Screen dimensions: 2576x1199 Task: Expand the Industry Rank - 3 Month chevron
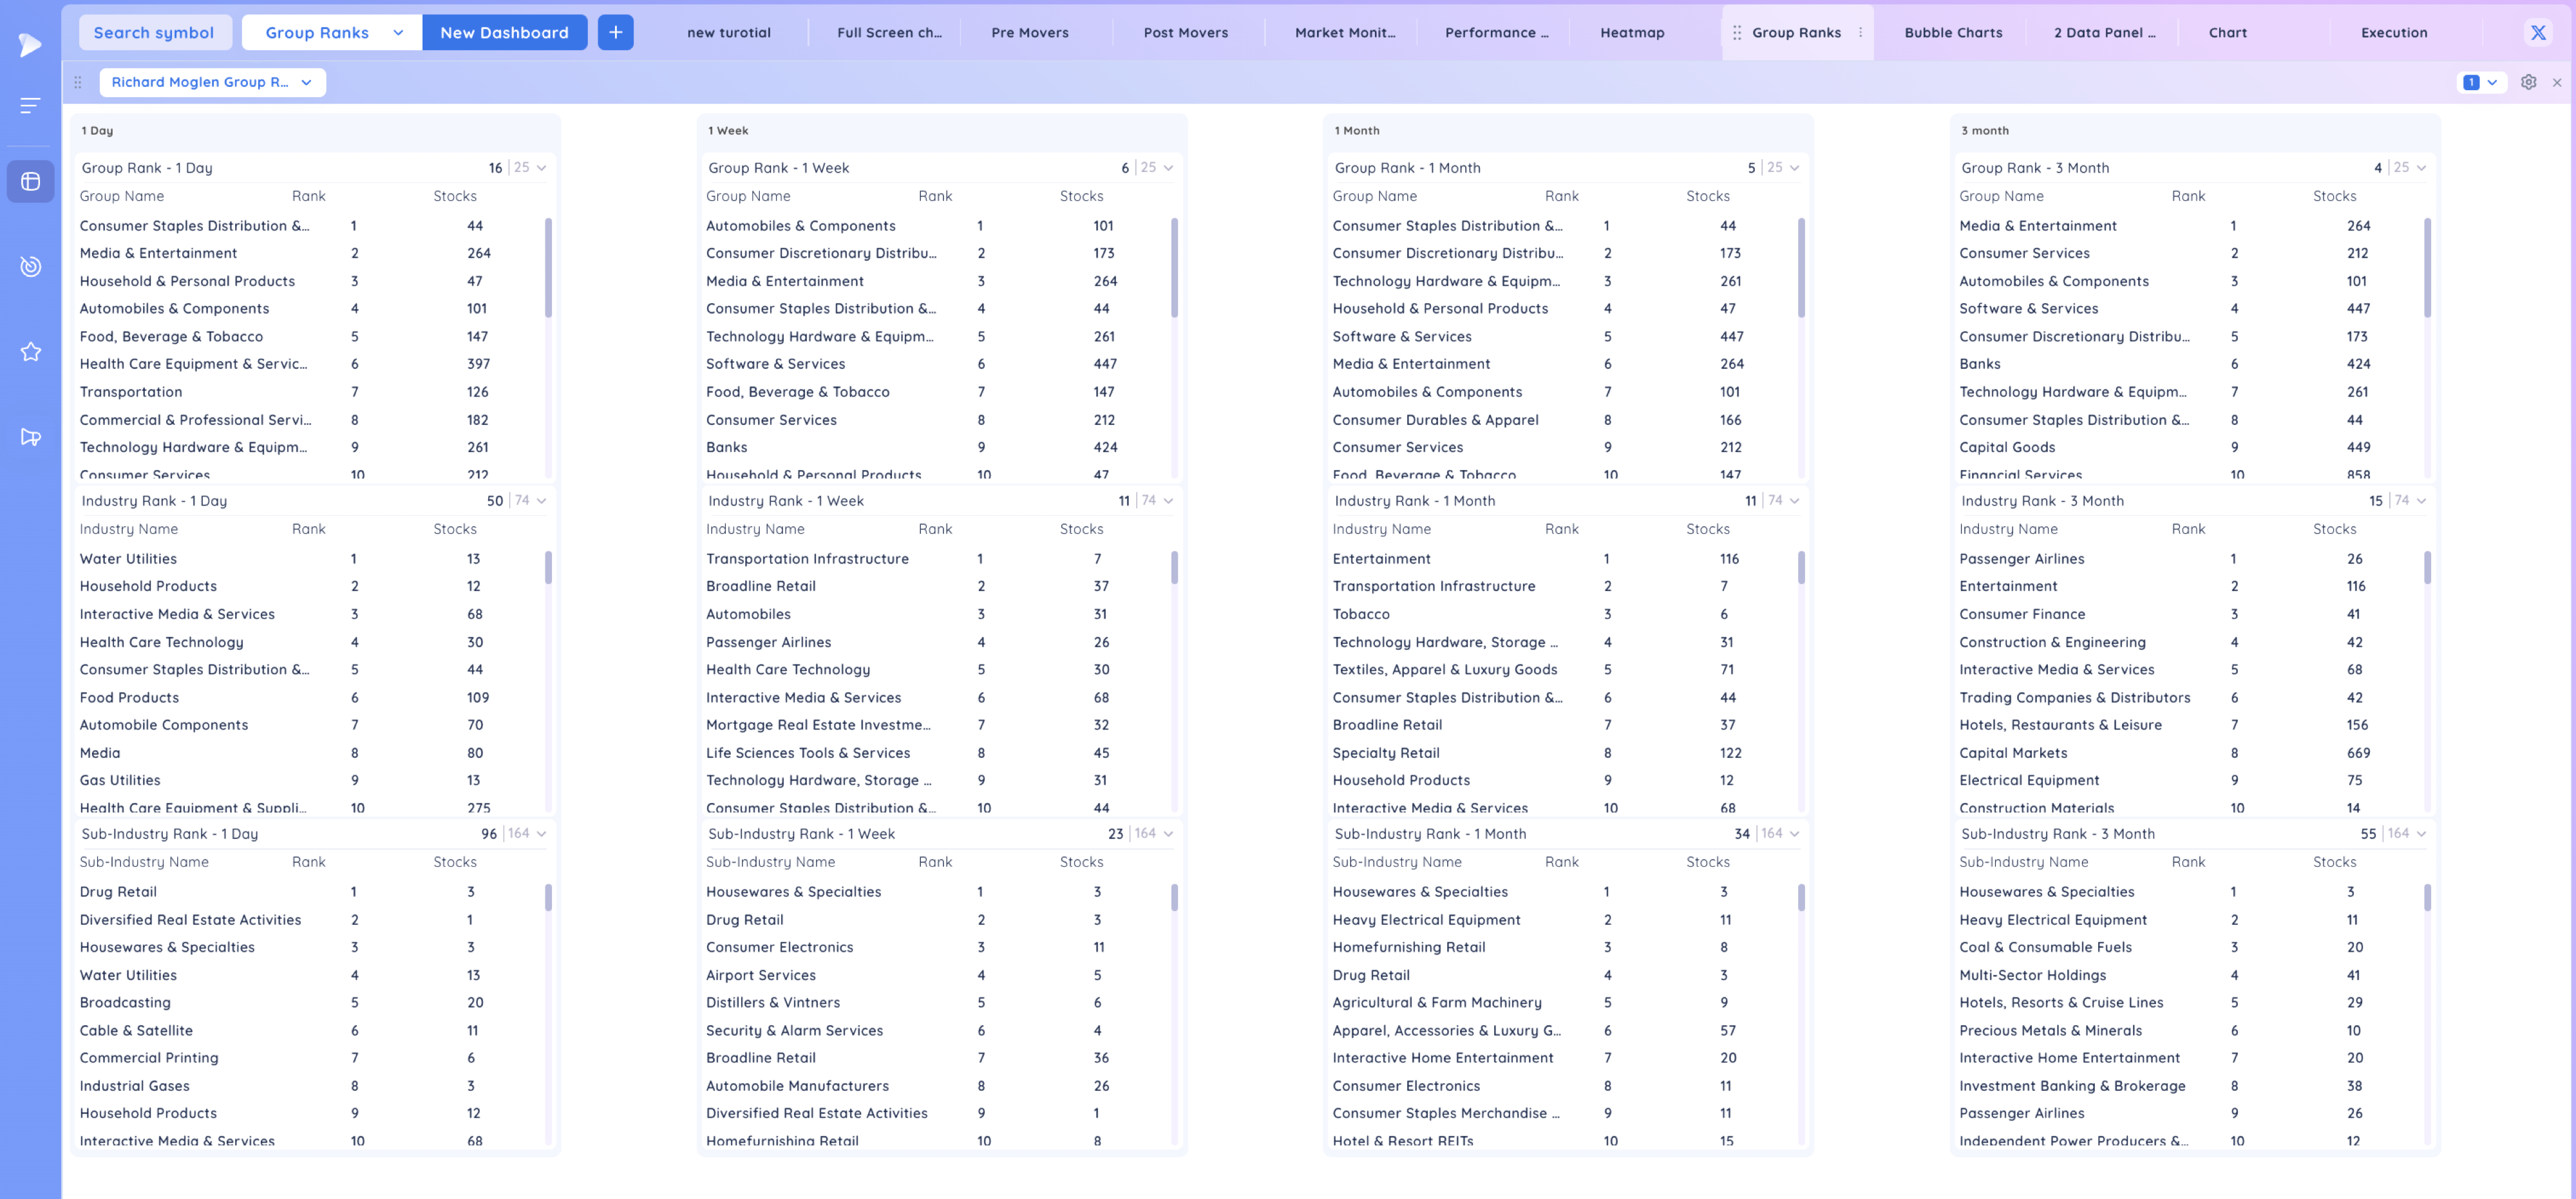2421,501
